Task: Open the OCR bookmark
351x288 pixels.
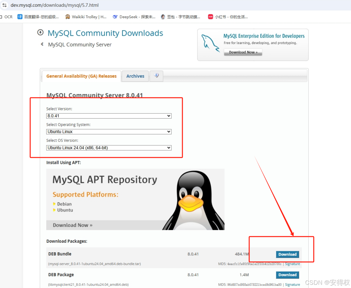Action: coord(6,17)
